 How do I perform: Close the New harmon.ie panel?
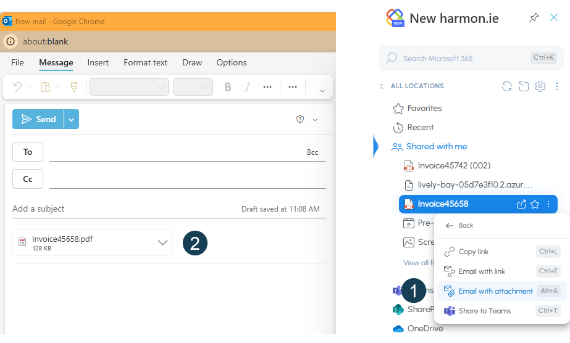click(x=554, y=17)
